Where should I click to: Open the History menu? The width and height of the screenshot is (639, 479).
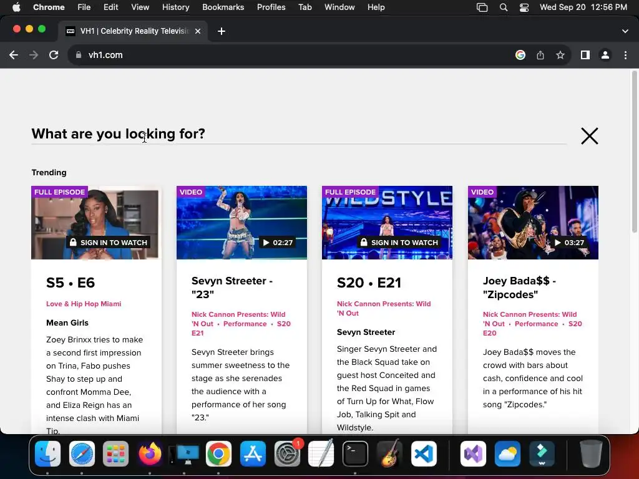pos(175,7)
